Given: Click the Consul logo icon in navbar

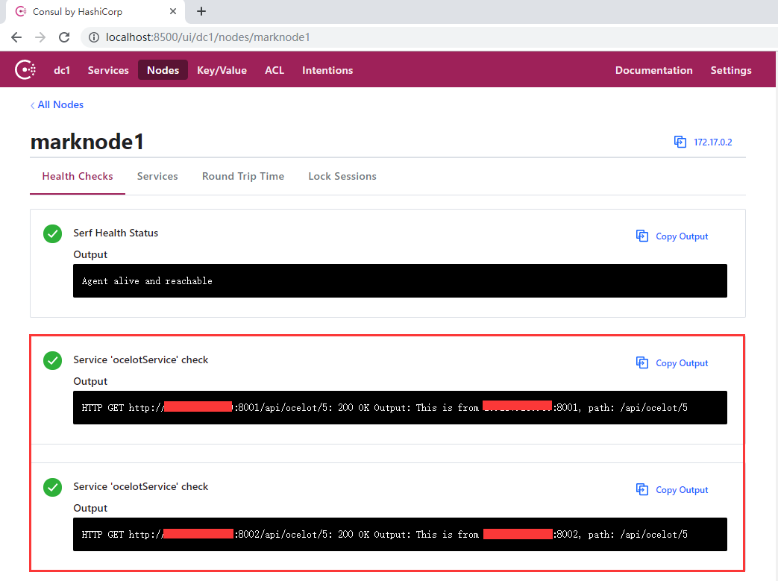Looking at the screenshot, I should pos(25,70).
